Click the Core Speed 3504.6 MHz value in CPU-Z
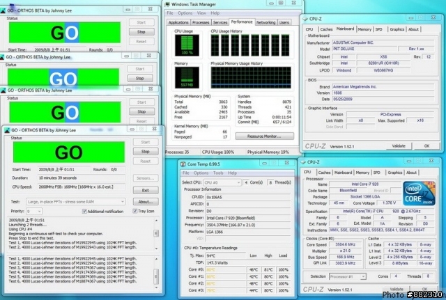446x300 pixels. [345, 244]
